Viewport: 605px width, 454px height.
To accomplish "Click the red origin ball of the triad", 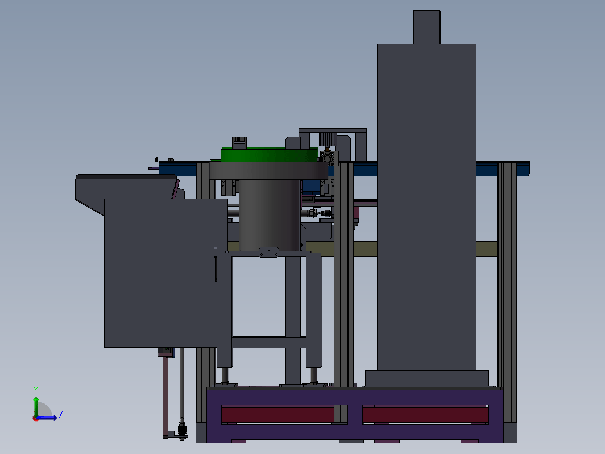I will pos(35,419).
